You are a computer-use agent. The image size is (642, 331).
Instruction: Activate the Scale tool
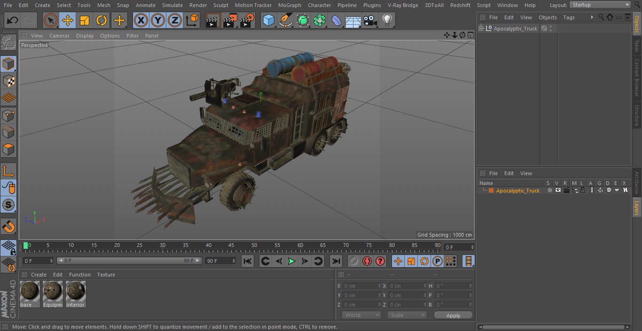tap(85, 21)
